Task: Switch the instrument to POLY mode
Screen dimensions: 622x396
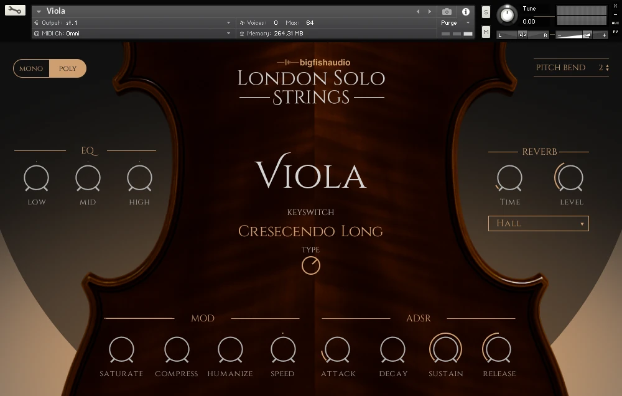Action: point(67,68)
